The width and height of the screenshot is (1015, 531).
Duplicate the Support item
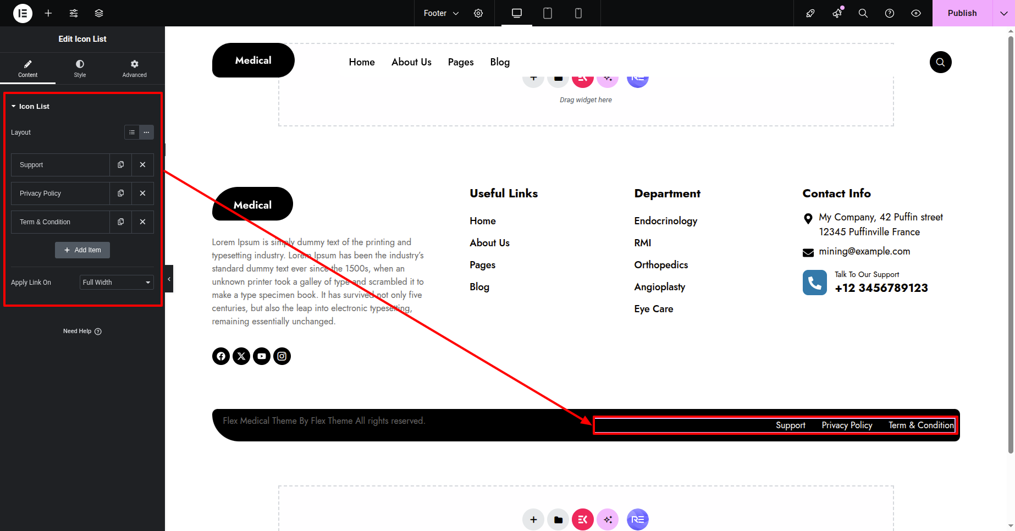click(x=121, y=165)
